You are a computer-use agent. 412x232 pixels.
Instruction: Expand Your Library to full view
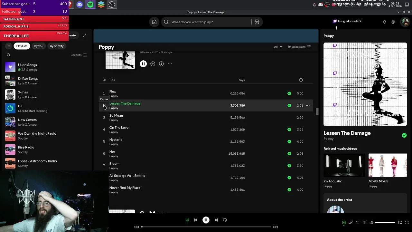(85, 35)
